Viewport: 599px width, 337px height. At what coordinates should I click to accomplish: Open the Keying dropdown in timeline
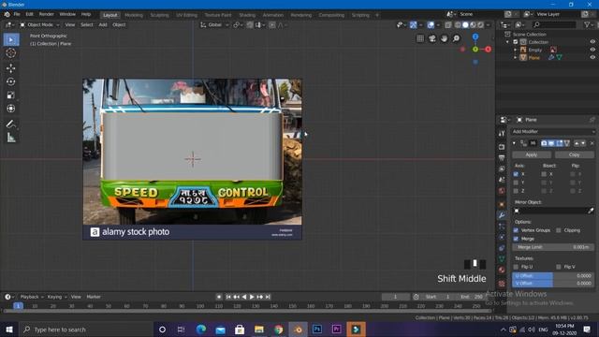[x=56, y=297]
